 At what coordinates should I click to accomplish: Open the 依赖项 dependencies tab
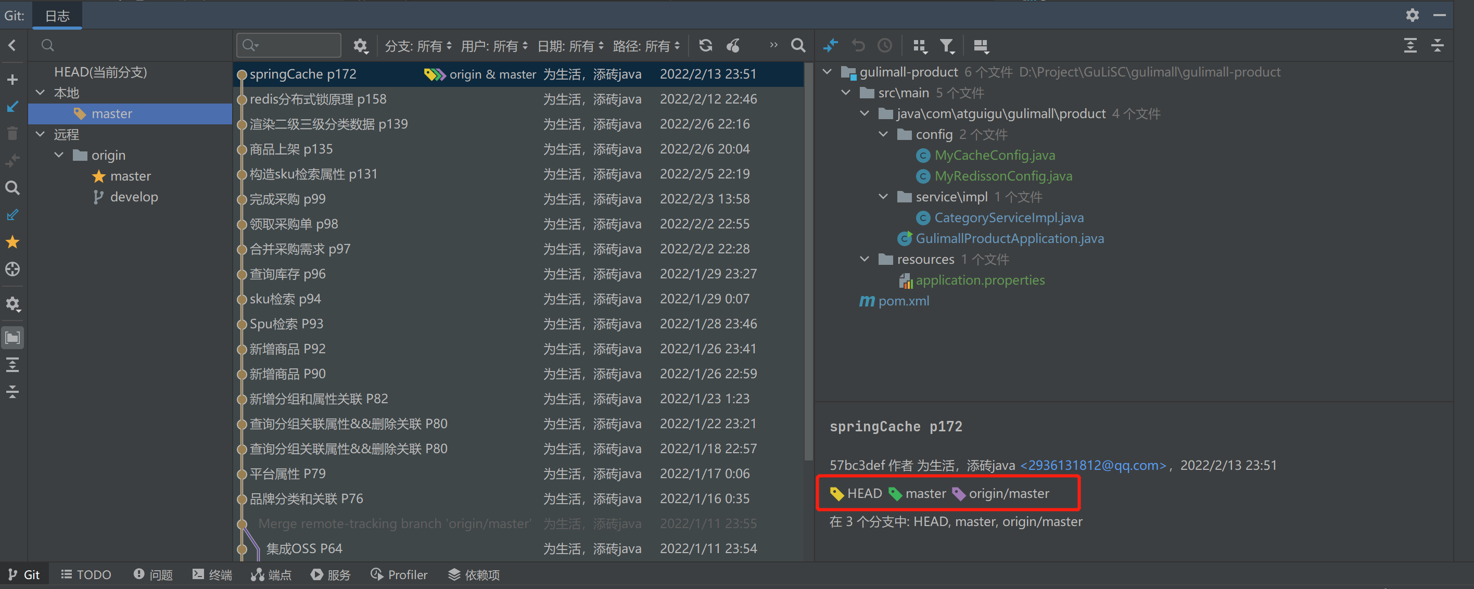click(474, 575)
